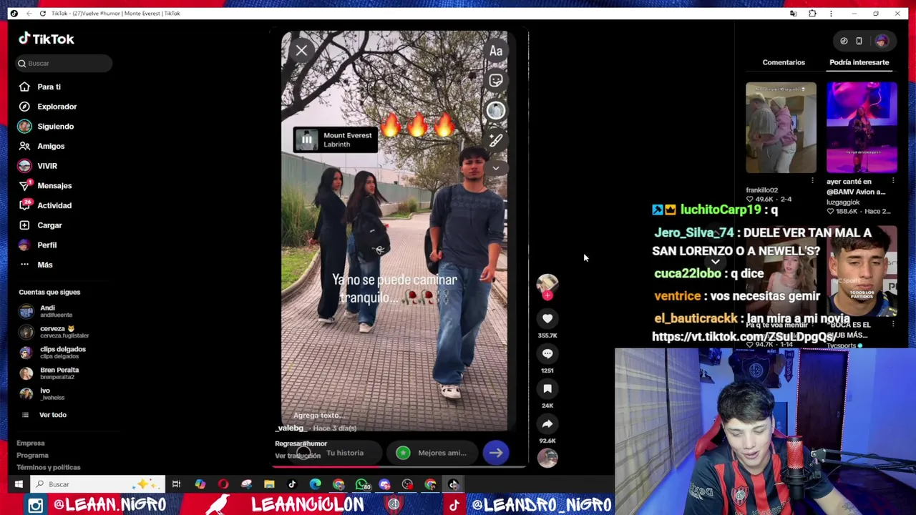Focus the TikTok Buscar search box

[64, 64]
